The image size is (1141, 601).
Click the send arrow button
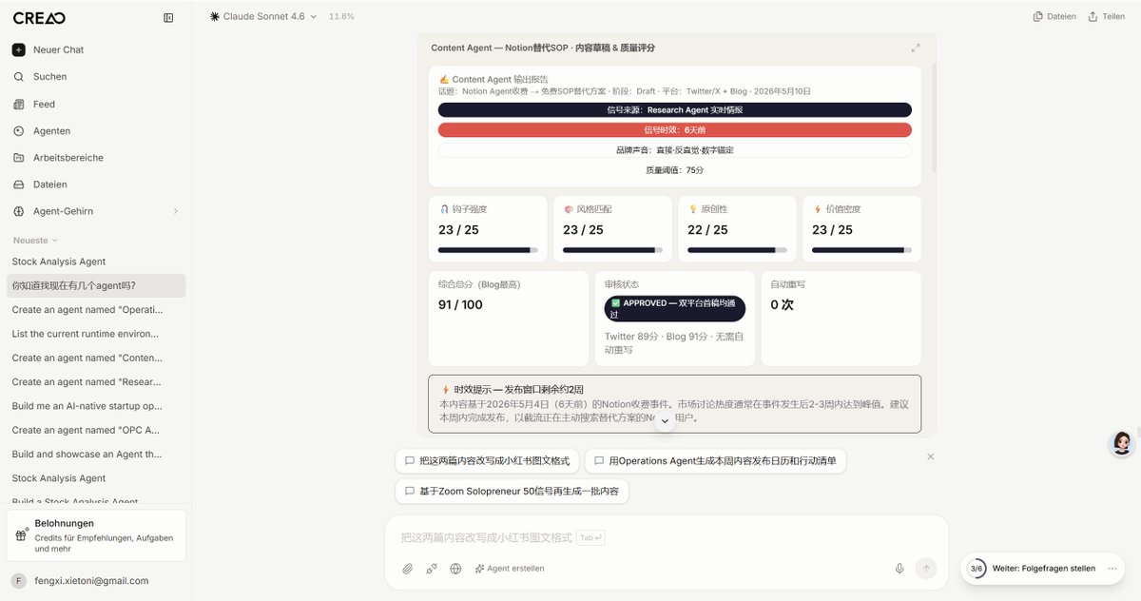pyautogui.click(x=926, y=569)
